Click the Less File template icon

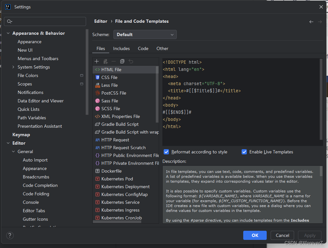(97, 85)
